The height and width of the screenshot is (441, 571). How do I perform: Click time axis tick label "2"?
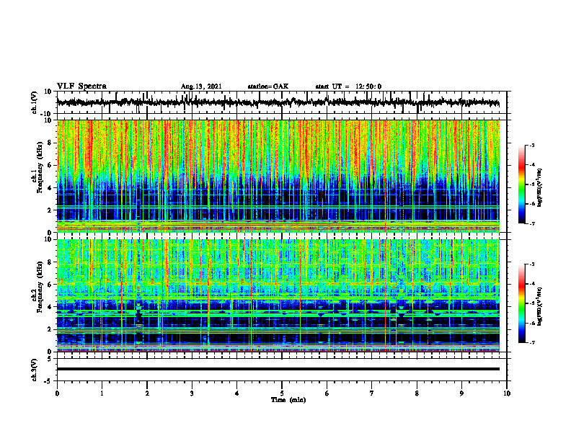tap(147, 393)
